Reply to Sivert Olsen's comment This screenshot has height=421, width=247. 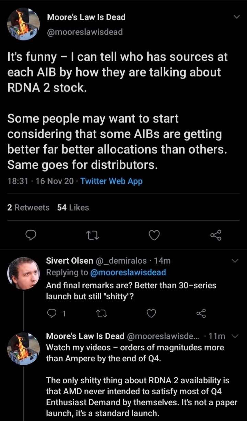pyautogui.click(x=51, y=313)
